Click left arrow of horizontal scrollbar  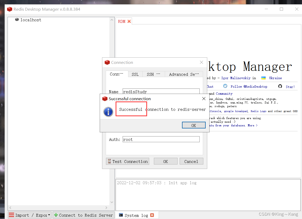pos(10,208)
